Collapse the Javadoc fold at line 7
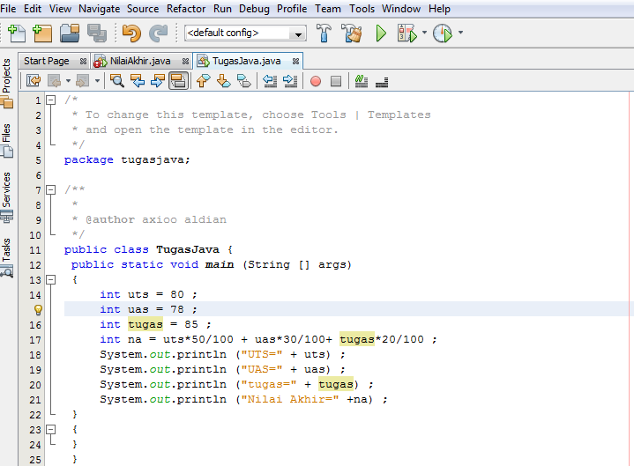 [x=50, y=189]
